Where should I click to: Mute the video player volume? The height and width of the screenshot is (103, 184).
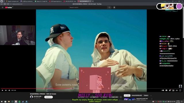pos(9,90)
